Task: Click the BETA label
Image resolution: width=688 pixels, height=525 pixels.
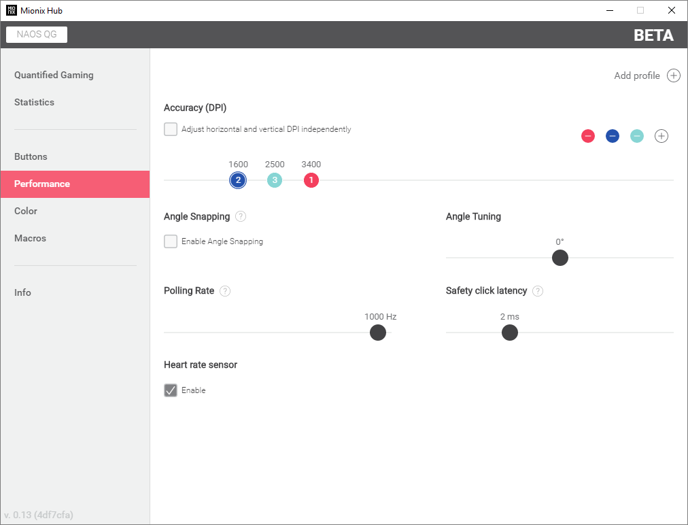Action: click(653, 35)
